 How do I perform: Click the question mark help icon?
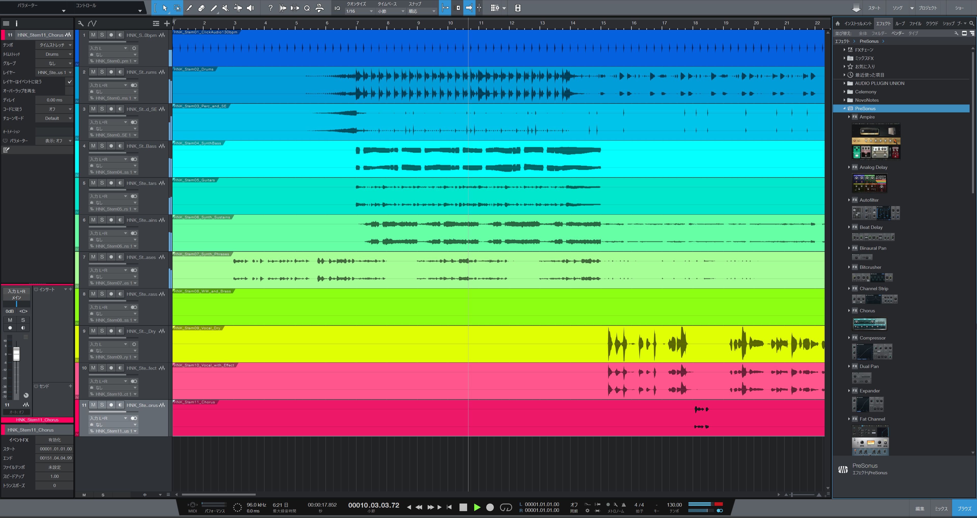[270, 8]
